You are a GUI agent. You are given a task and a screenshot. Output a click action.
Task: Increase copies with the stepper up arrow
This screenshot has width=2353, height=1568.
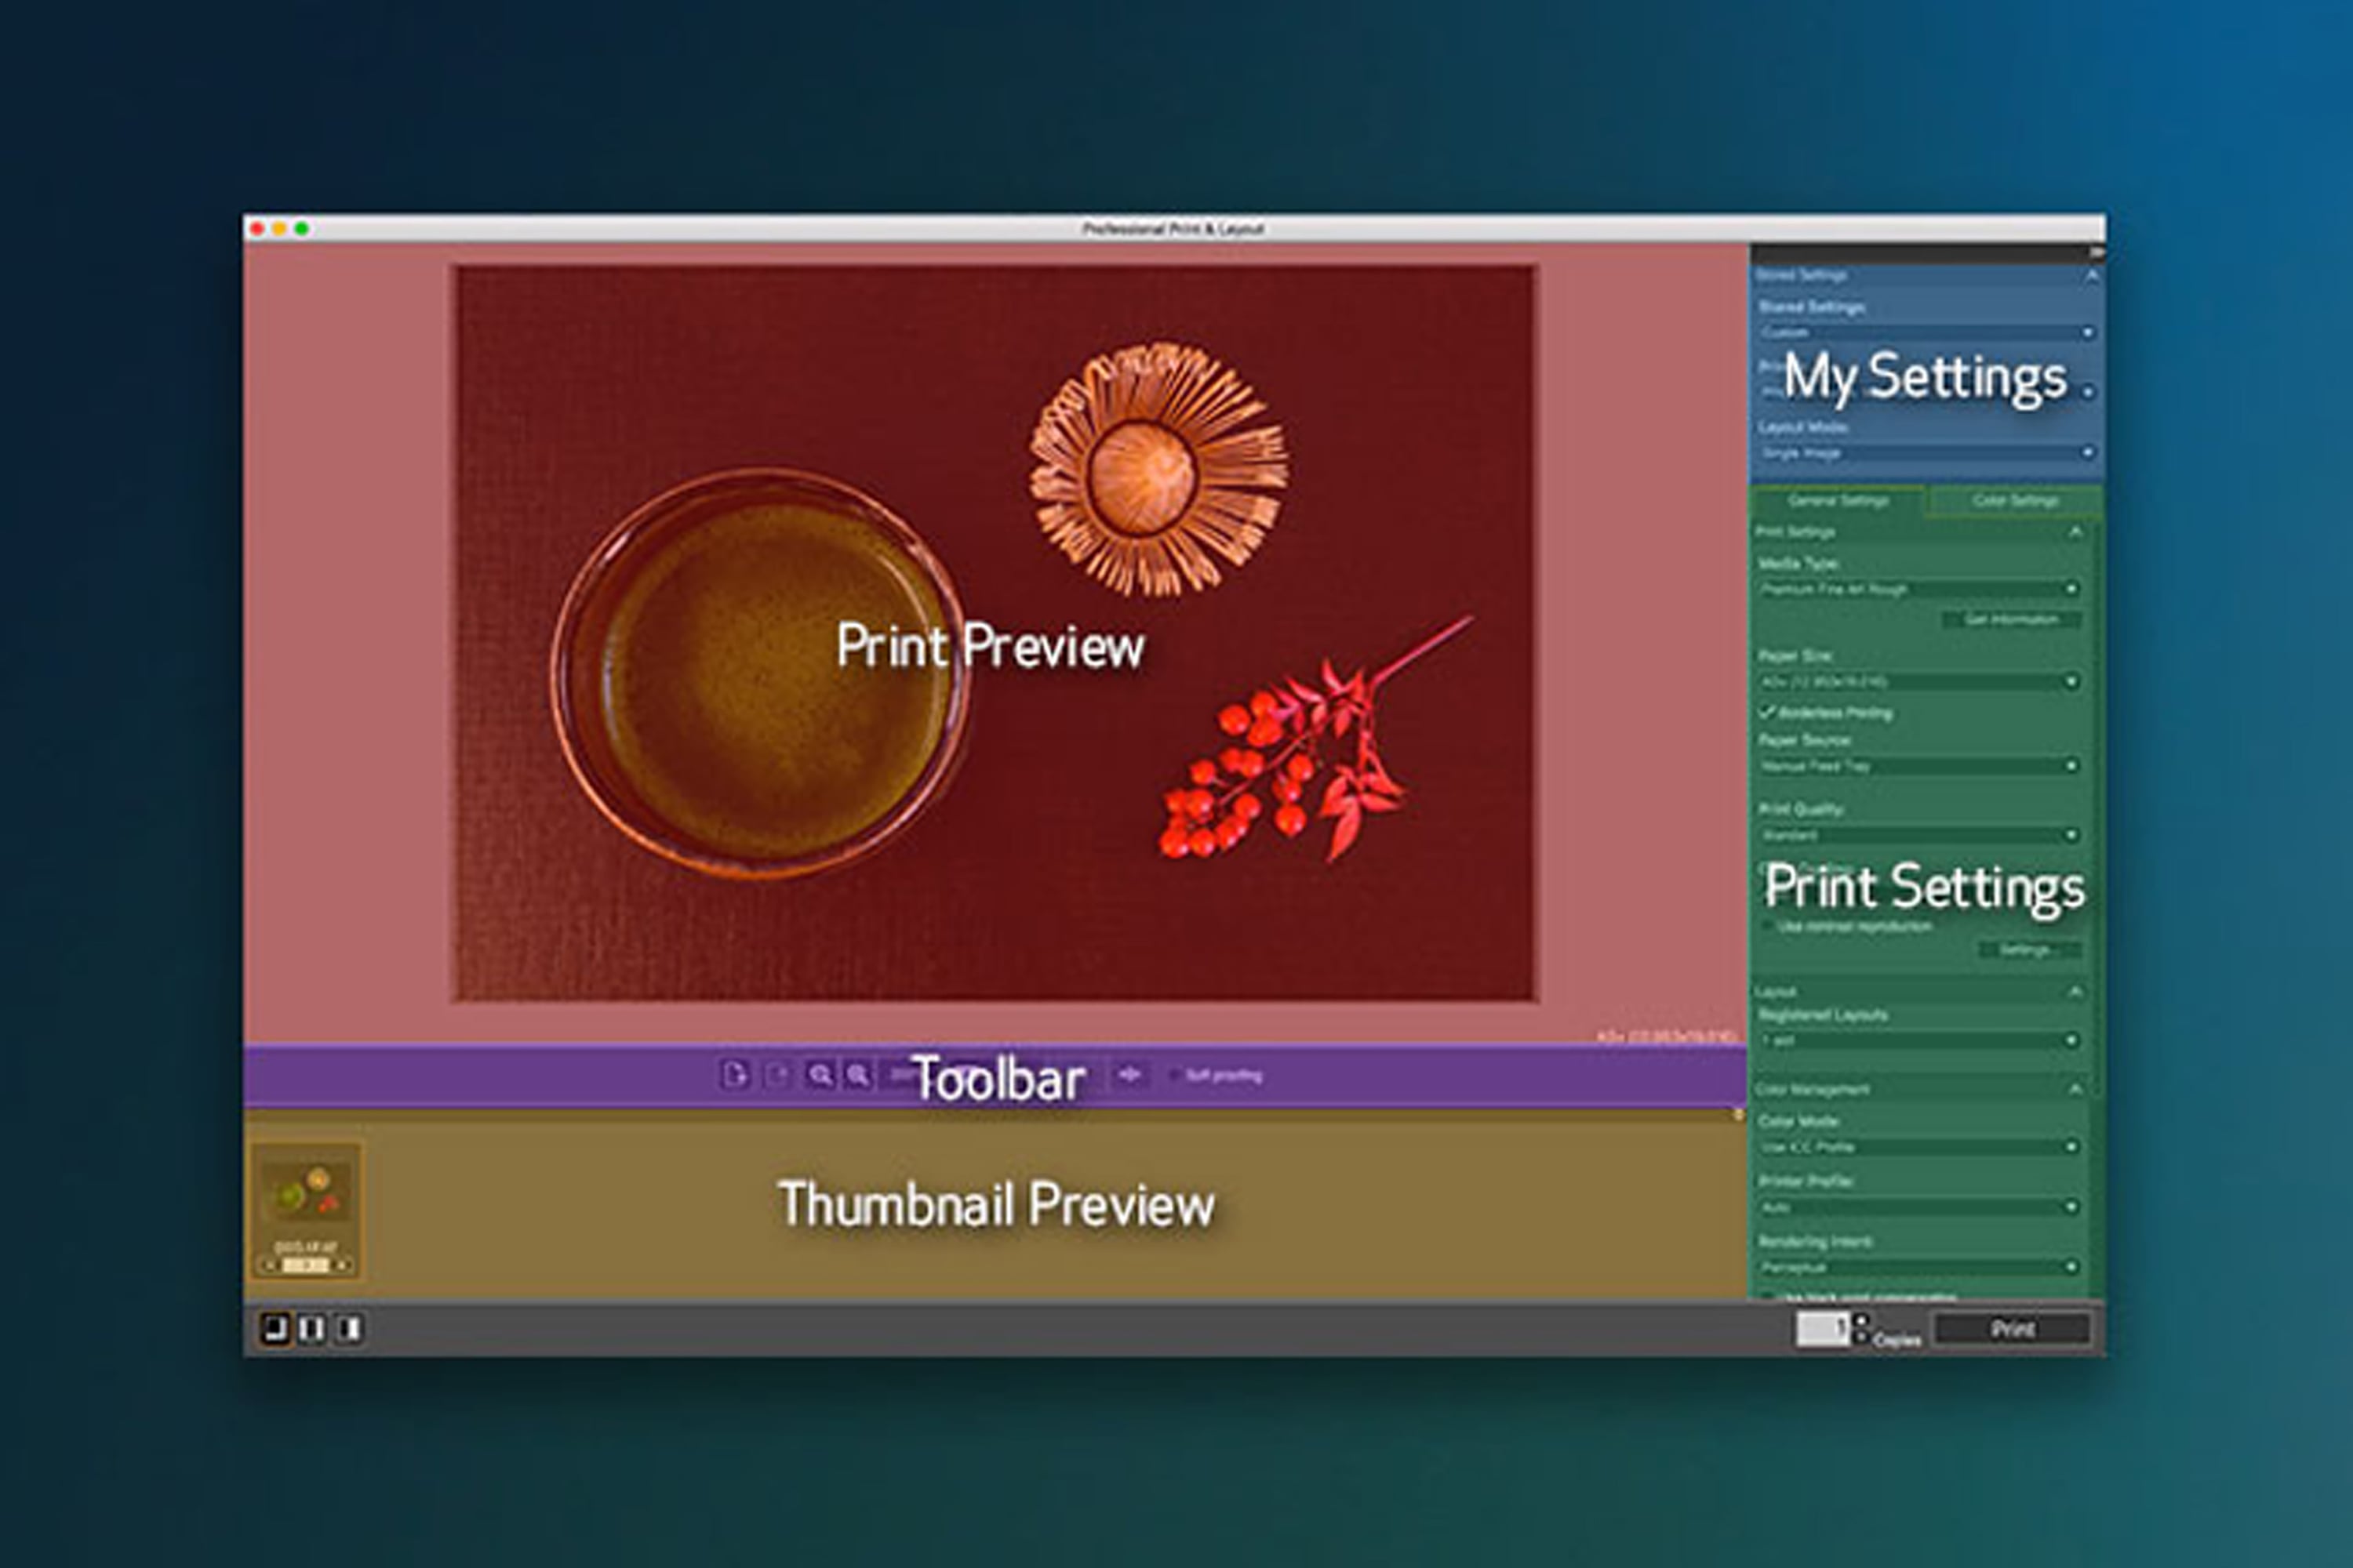pos(1860,1320)
